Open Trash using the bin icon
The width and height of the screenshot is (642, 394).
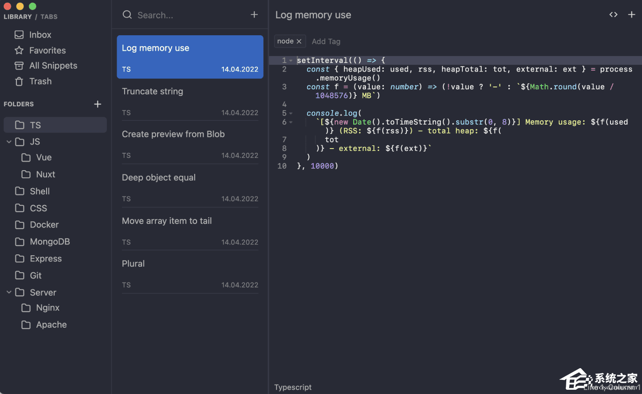coord(19,81)
